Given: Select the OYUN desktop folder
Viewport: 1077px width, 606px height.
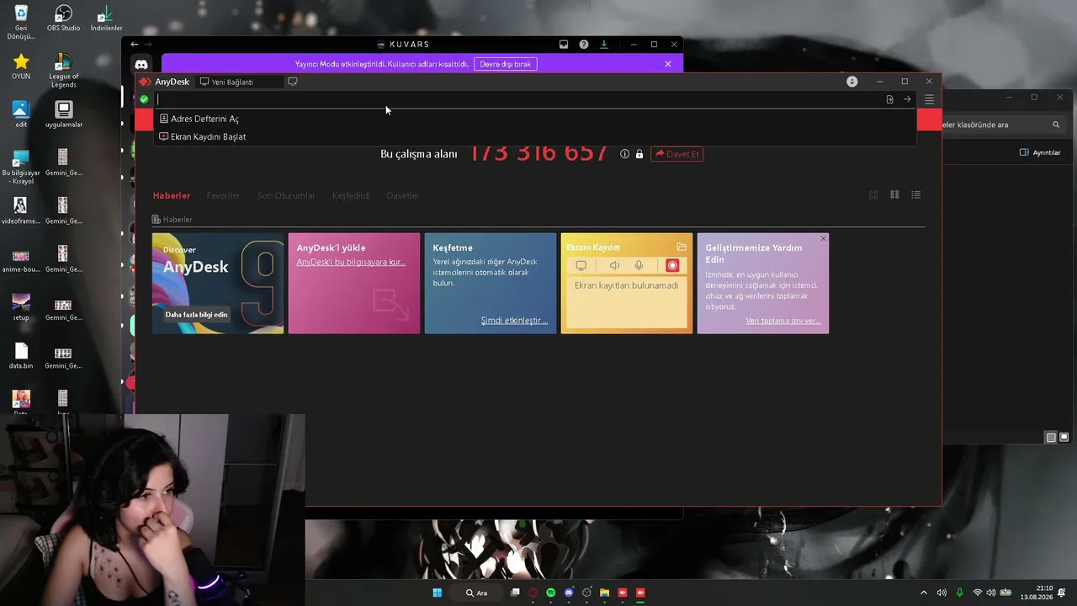Looking at the screenshot, I should tap(21, 66).
